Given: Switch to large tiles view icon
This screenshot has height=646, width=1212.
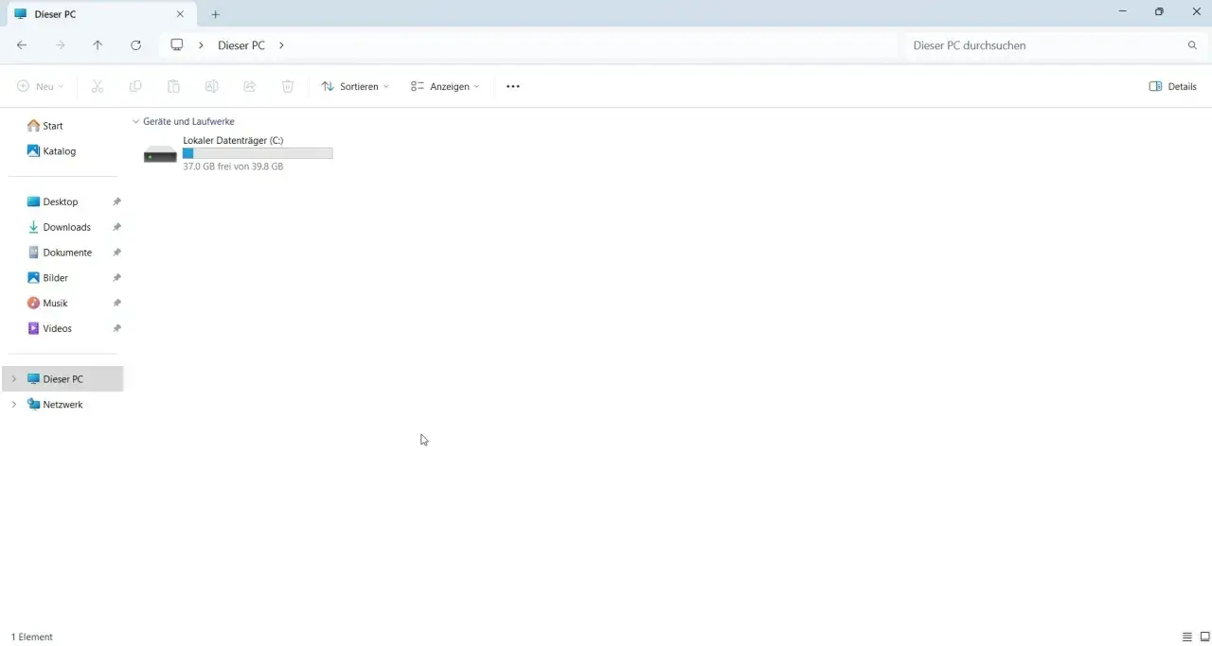Looking at the screenshot, I should 1204,637.
